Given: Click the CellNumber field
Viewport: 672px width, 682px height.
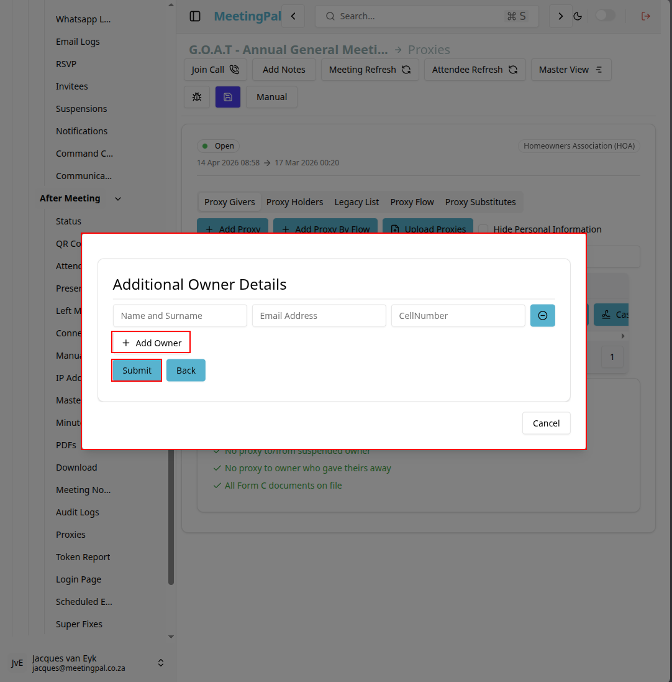Looking at the screenshot, I should 458,315.
